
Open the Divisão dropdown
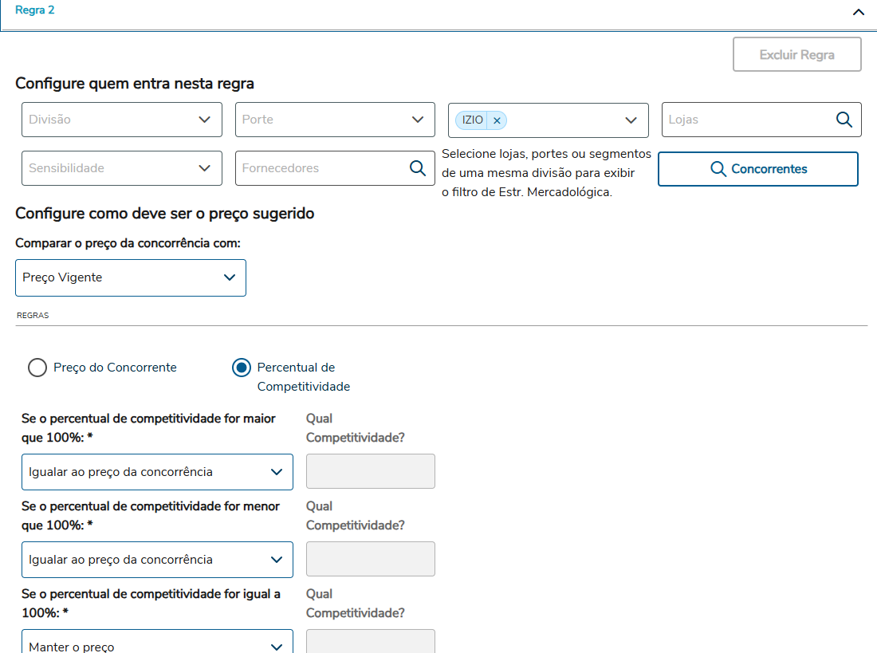coord(121,120)
